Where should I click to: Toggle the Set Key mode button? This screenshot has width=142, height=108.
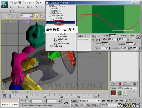coord(75,105)
